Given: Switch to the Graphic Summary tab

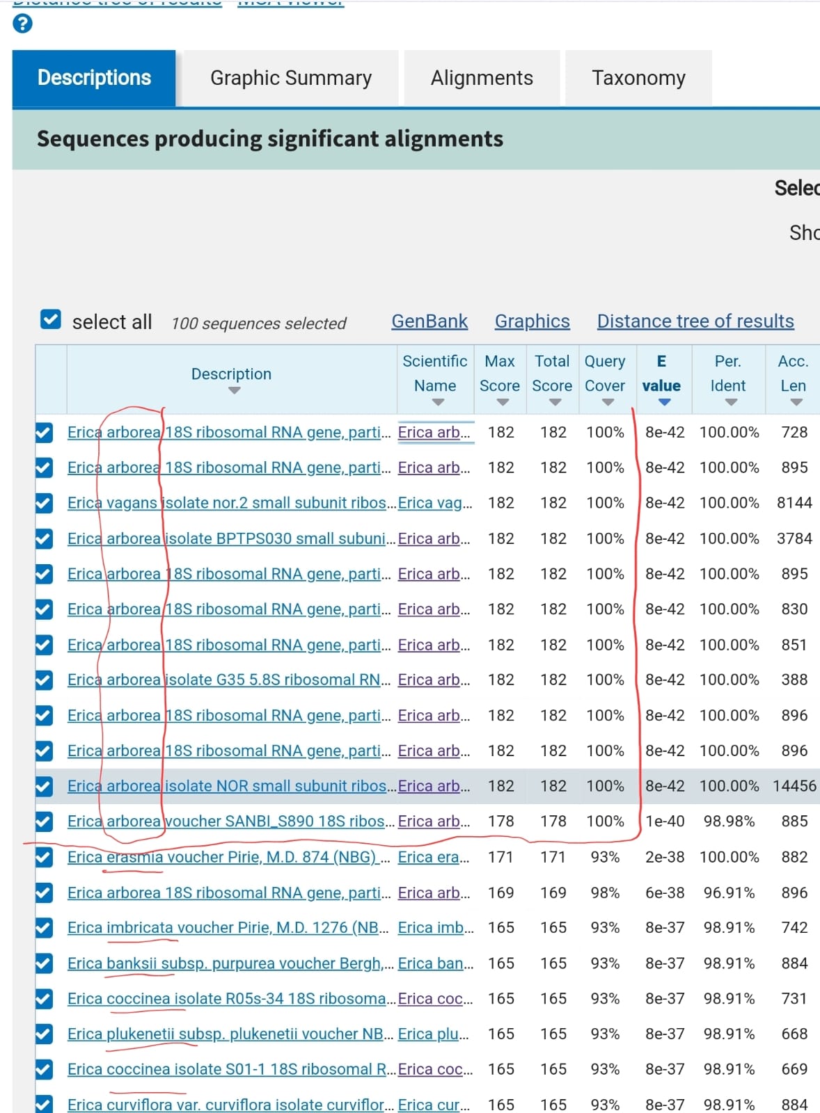Looking at the screenshot, I should tap(291, 78).
